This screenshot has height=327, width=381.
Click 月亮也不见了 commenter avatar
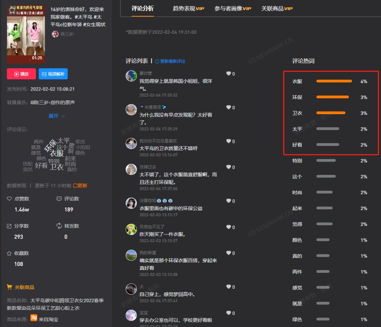131,229
